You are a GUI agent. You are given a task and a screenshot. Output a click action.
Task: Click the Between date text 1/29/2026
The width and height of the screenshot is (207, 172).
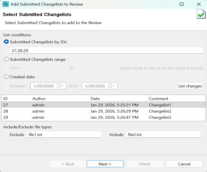[44, 86]
